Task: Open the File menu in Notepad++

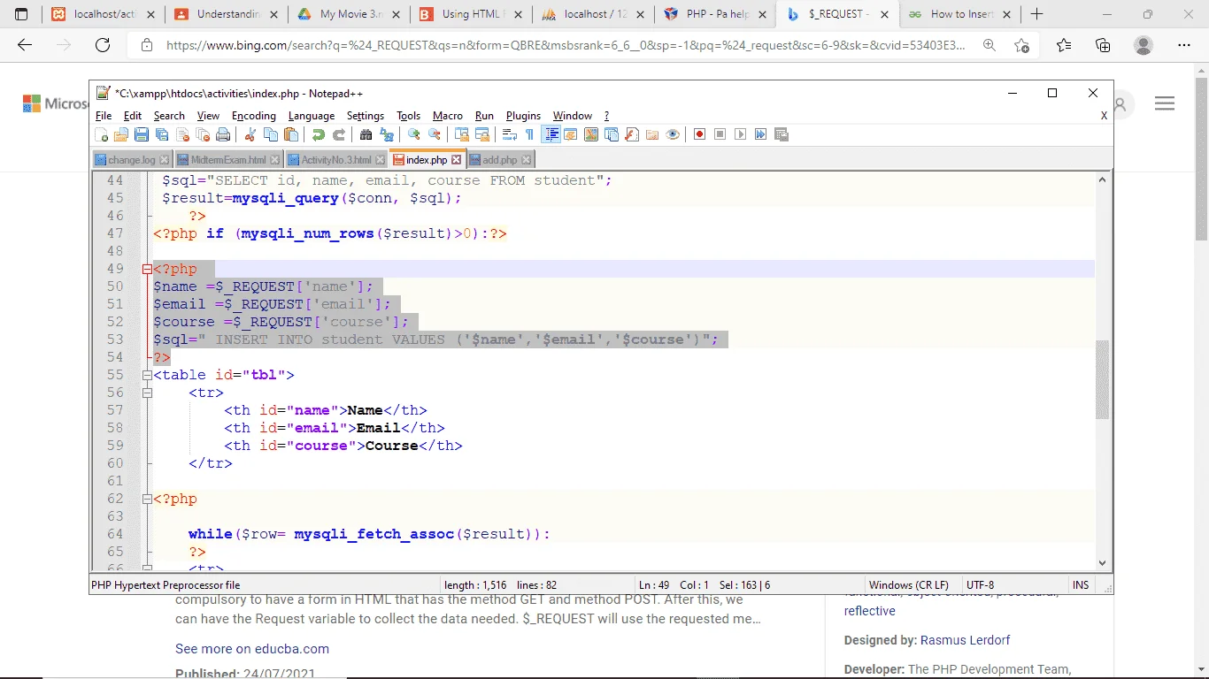Action: pos(103,116)
